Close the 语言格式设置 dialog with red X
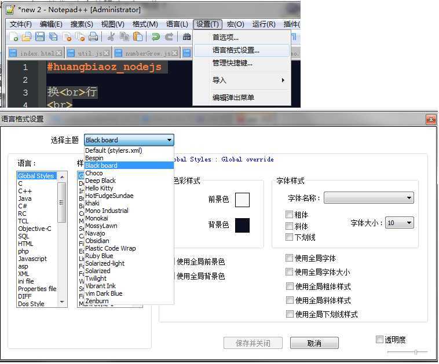The width and height of the screenshot is (439, 364). 431,119
